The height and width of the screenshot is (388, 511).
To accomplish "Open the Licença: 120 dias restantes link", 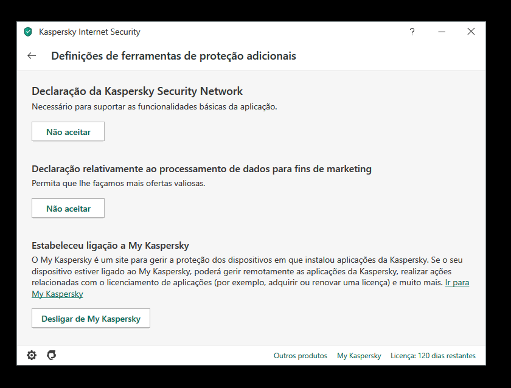I will [x=433, y=356].
